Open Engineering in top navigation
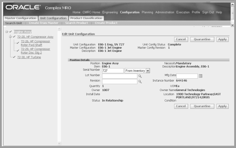 (x=110, y=12)
